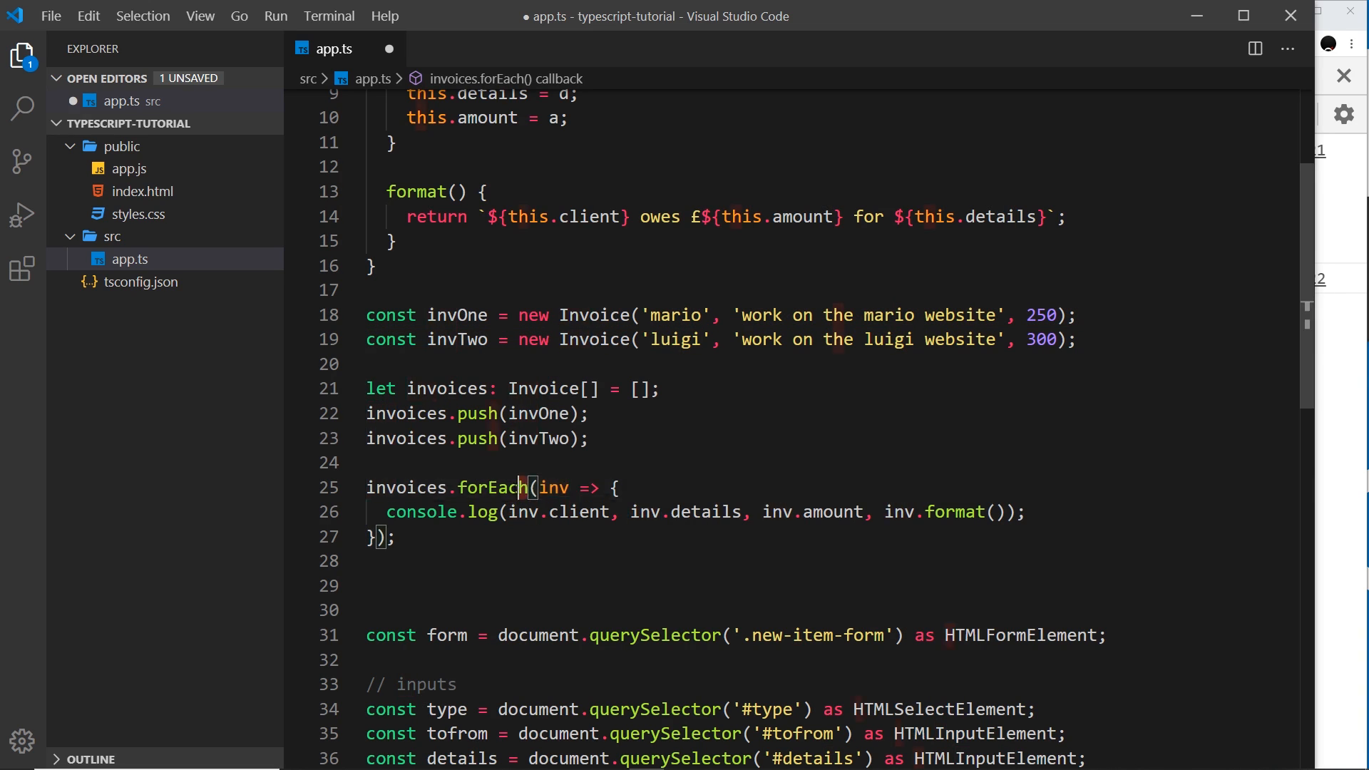This screenshot has height=770, width=1369.
Task: Click the VS Code logo icon in the title bar
Action: tap(15, 16)
